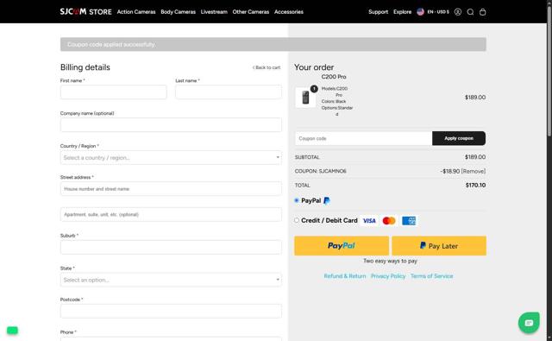Click the PayPal logo beside PayPal option
Image resolution: width=552 pixels, height=341 pixels.
coord(327,201)
